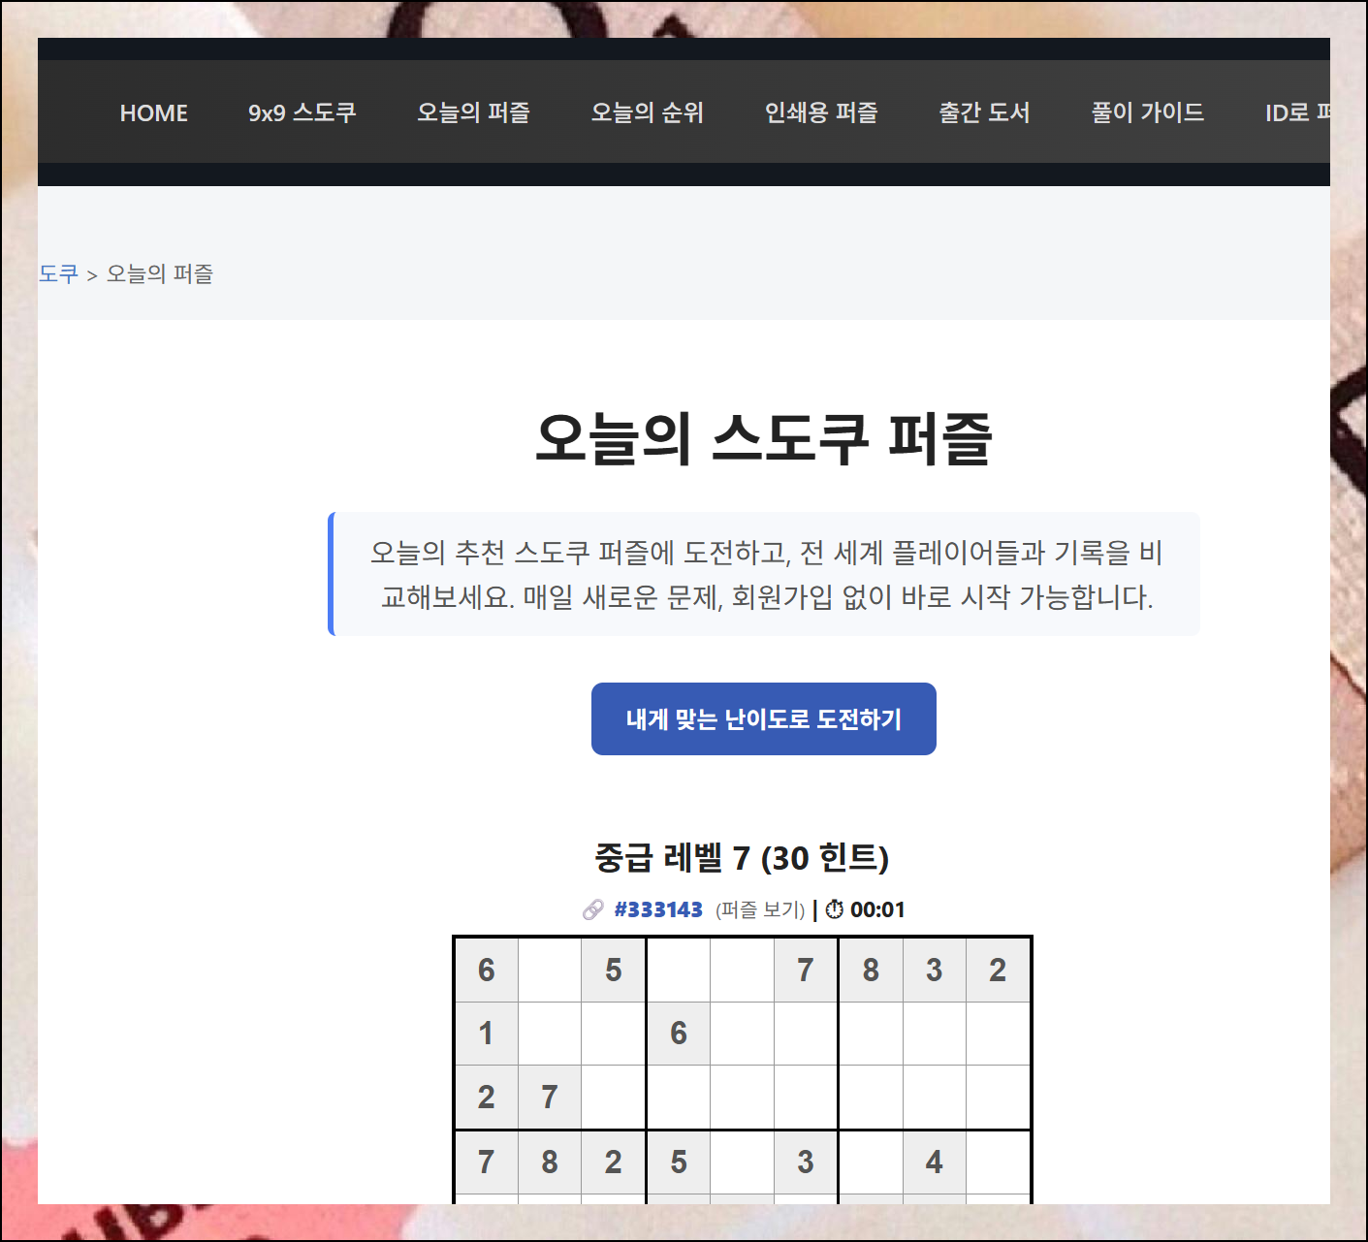
Task: Select the empty cell right of 1 in second row
Action: [x=550, y=1034]
